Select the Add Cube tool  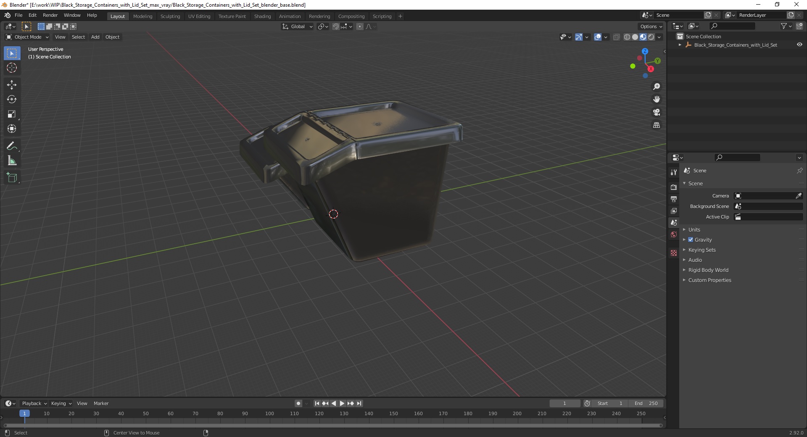[12, 178]
